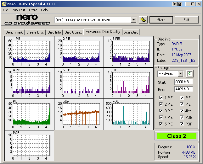Switch to the ScanDisc tab
This screenshot has width=203, height=164.
click(131, 32)
